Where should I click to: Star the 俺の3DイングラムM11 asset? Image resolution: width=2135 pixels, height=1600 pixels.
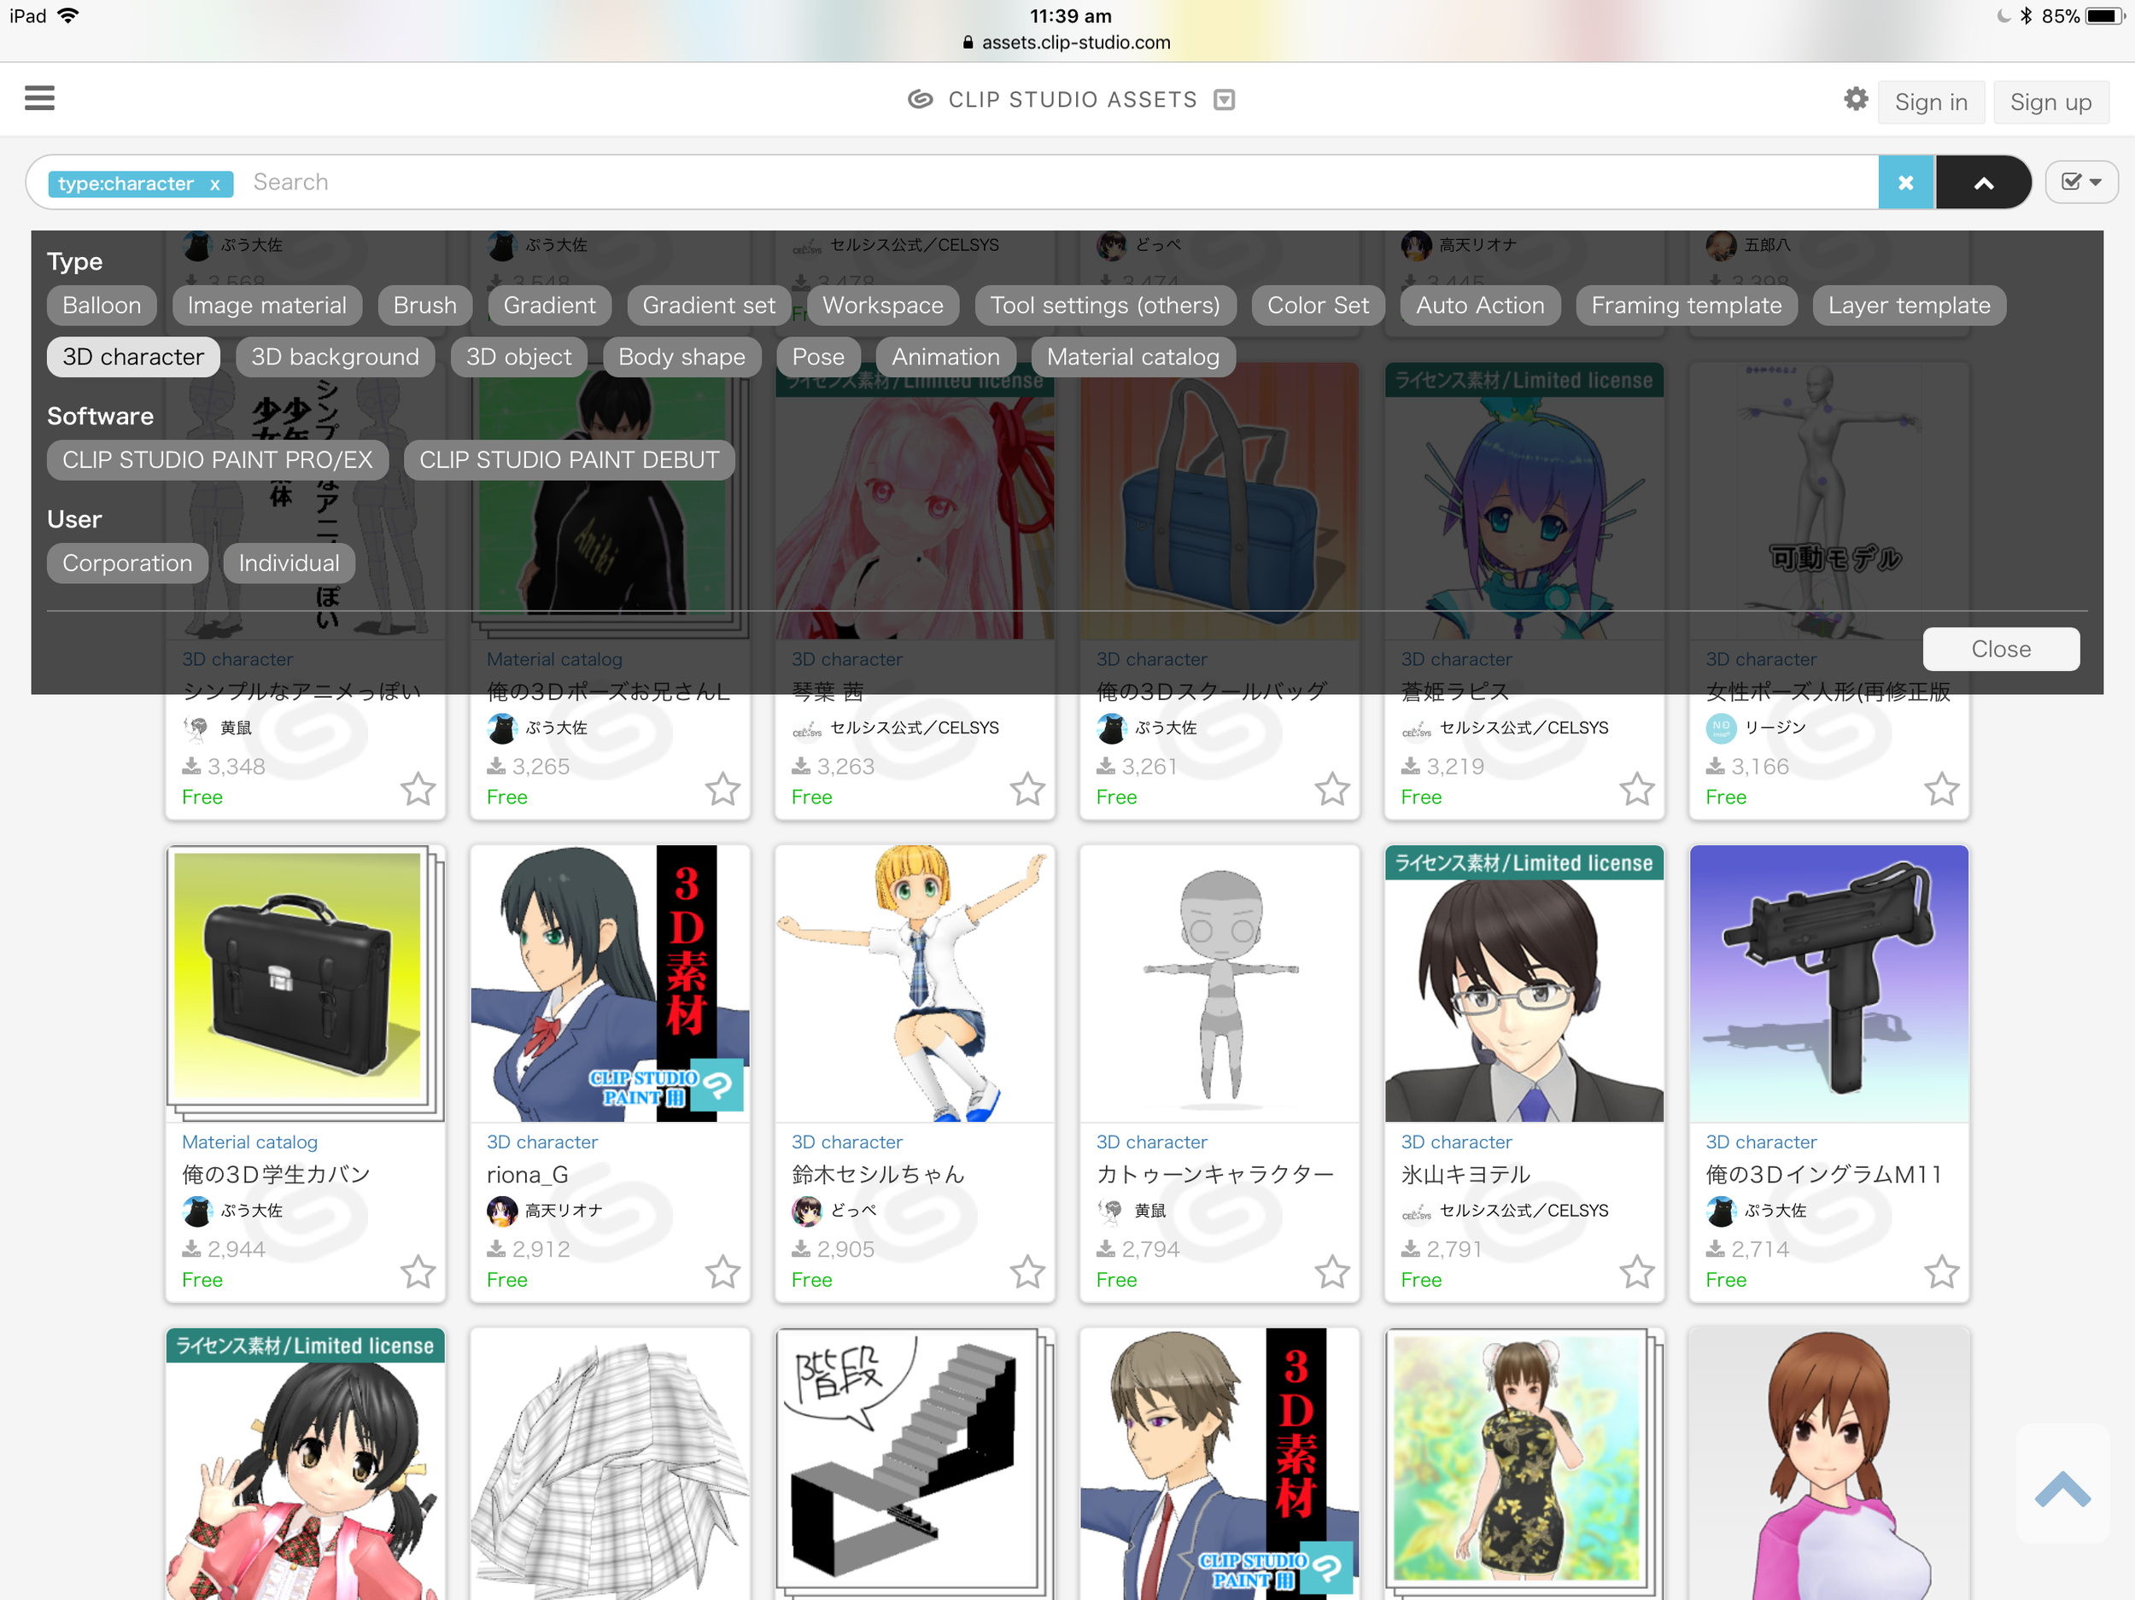click(x=1941, y=1271)
